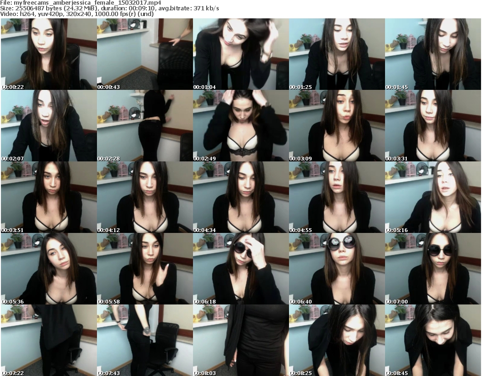Click the 'Video: h264, yuv420p, 320x240' line
This screenshot has height=376, width=482.
77,14
